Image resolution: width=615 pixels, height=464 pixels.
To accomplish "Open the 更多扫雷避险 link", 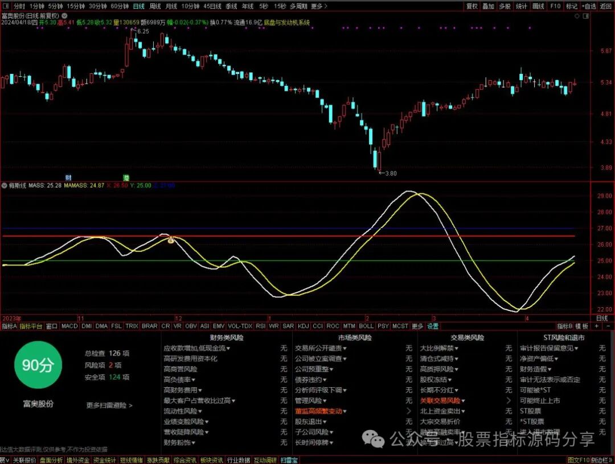I will click(x=109, y=405).
